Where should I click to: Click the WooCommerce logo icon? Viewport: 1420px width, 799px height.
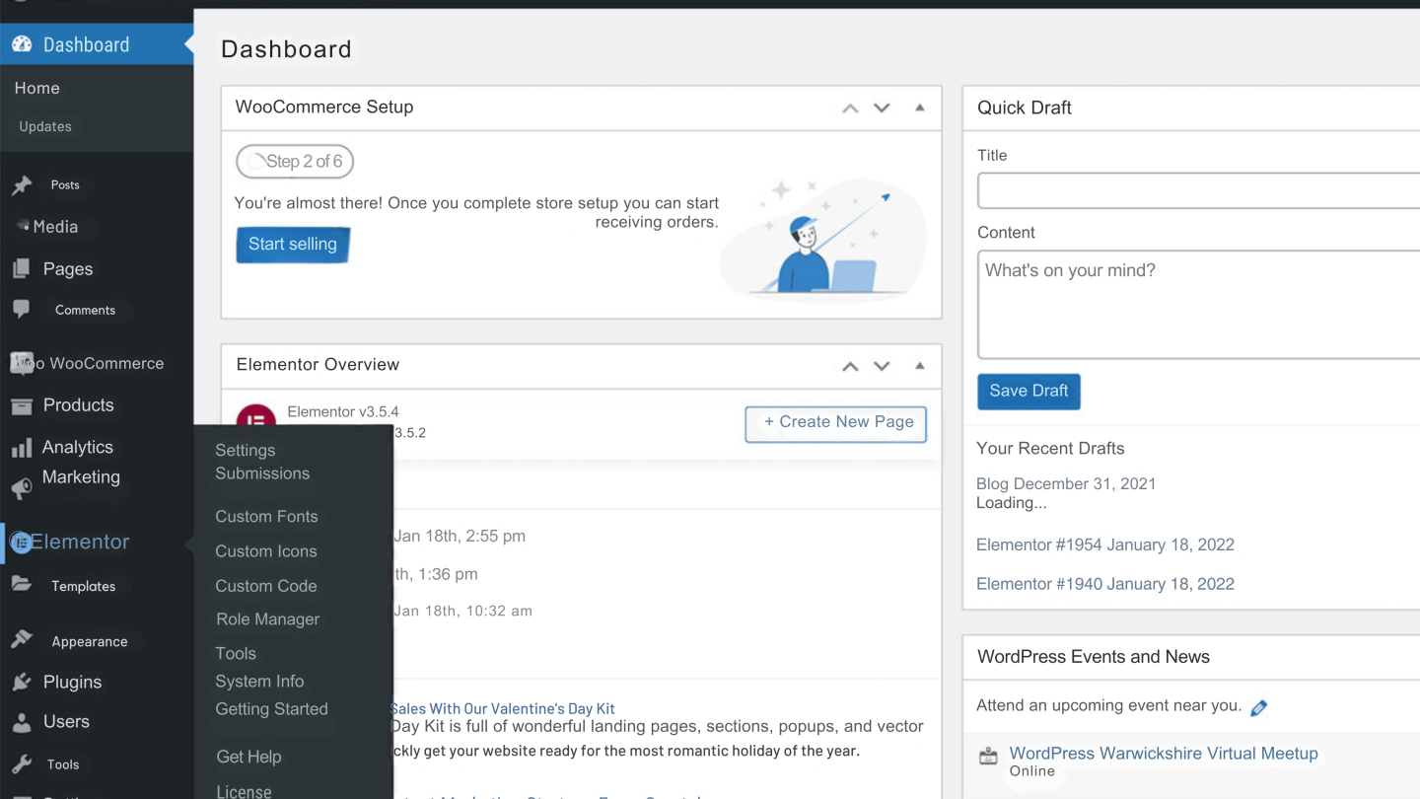click(x=21, y=363)
